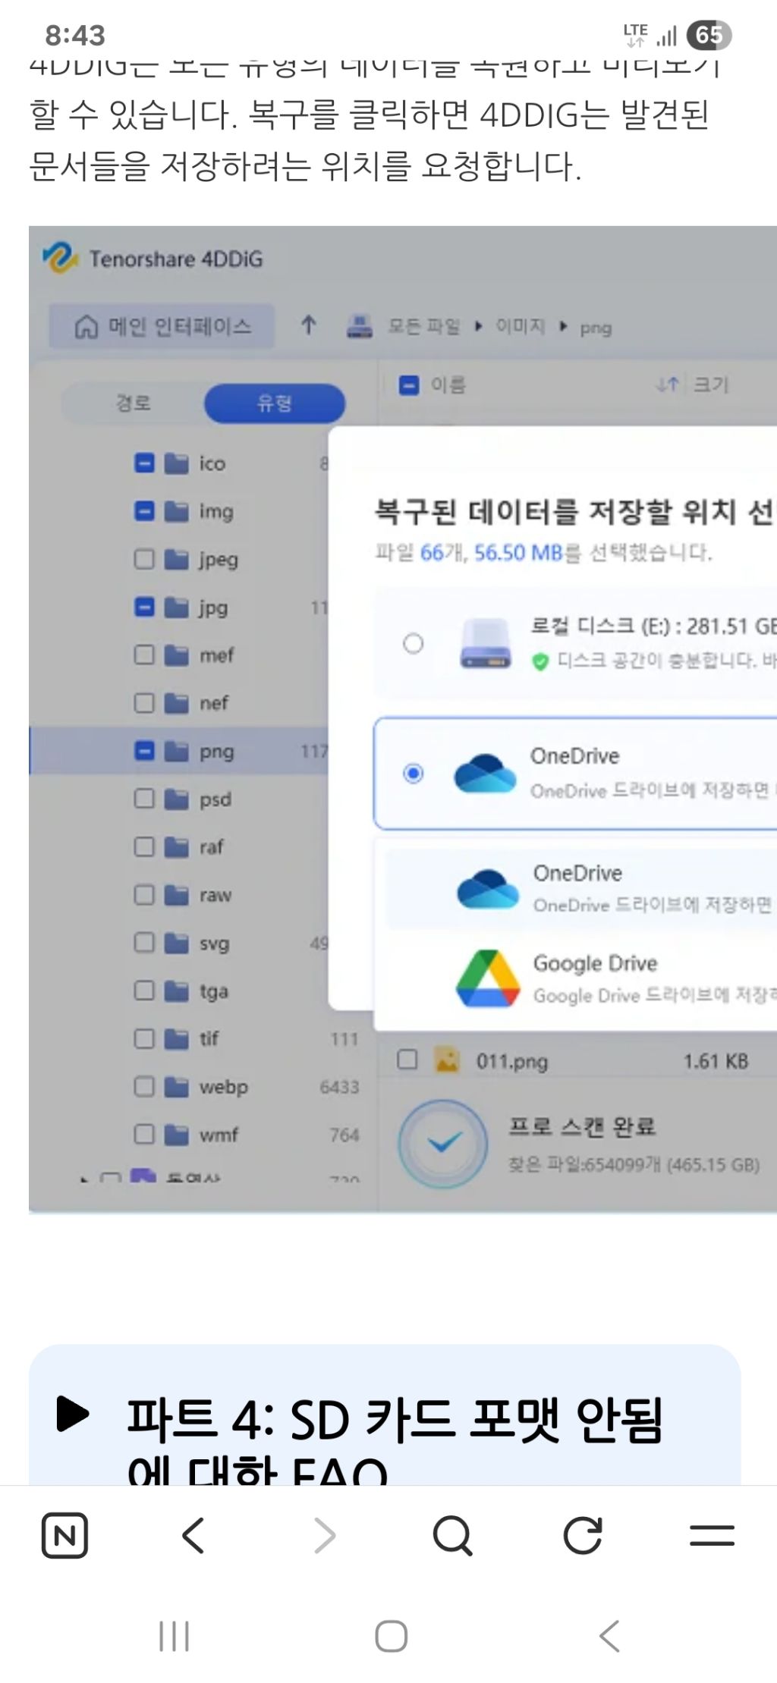Click the sort arrows icon near 크기
Image resolution: width=777 pixels, height=1683 pixels.
click(668, 385)
